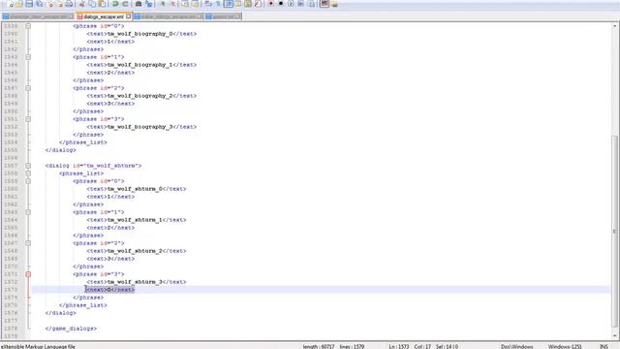This screenshot has height=349, width=620.
Task: Close the first file tab
Action: pos(72,16)
